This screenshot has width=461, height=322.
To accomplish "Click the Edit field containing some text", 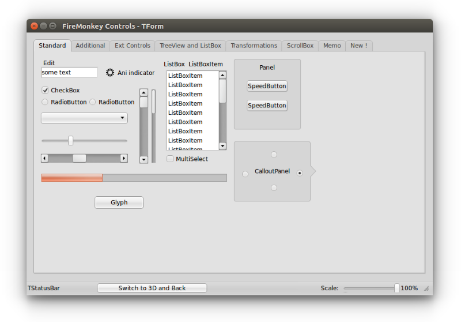I will pyautogui.click(x=69, y=72).
